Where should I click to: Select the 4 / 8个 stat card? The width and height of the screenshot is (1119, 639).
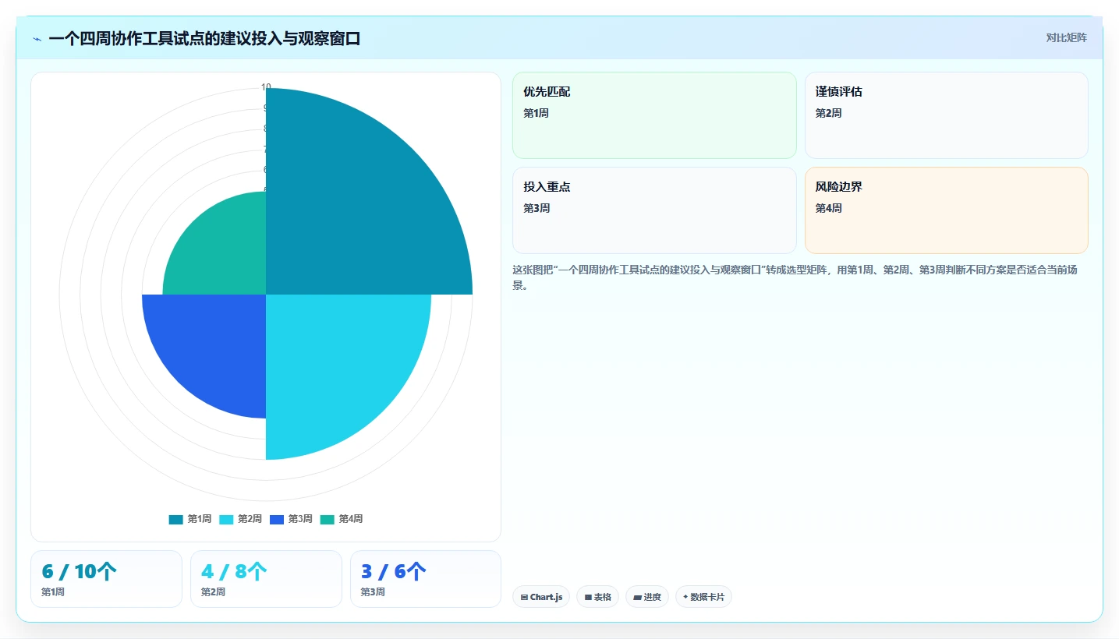266,579
